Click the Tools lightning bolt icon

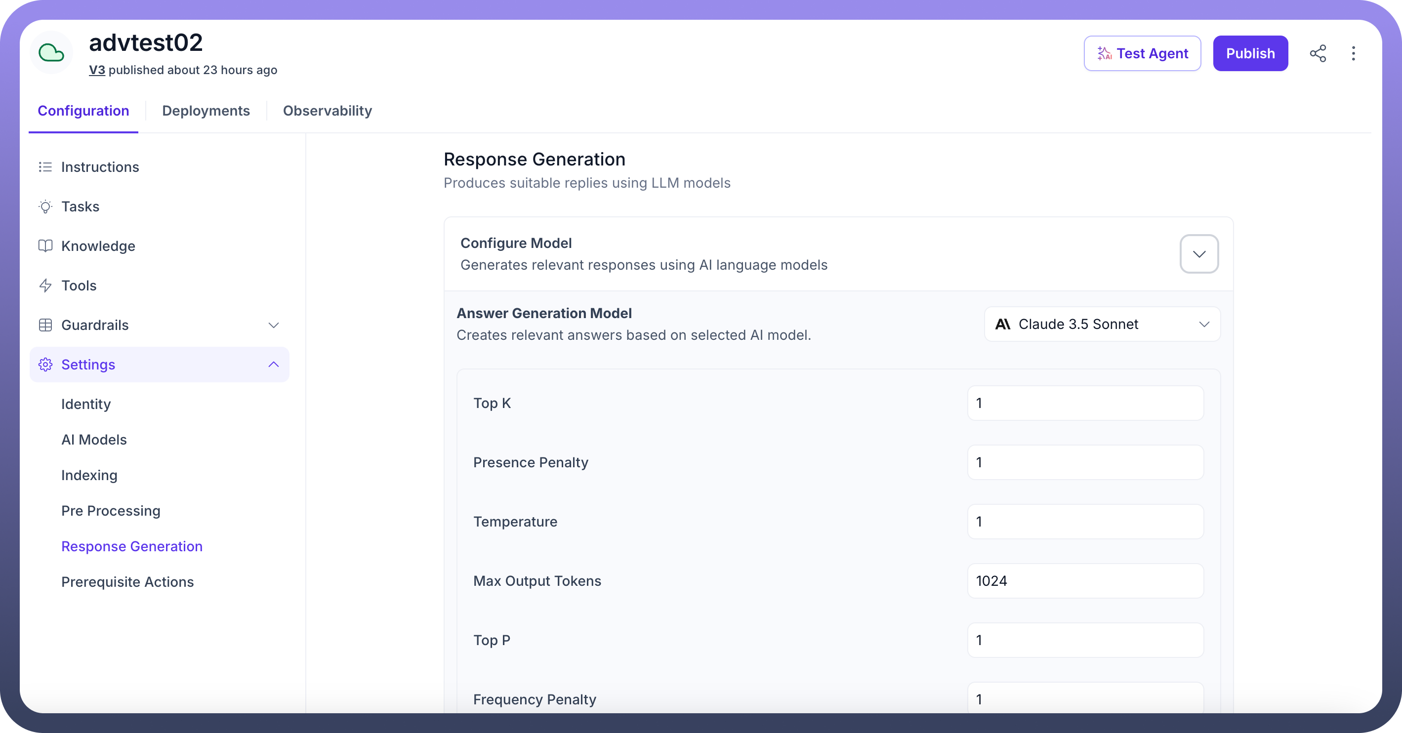pos(45,285)
